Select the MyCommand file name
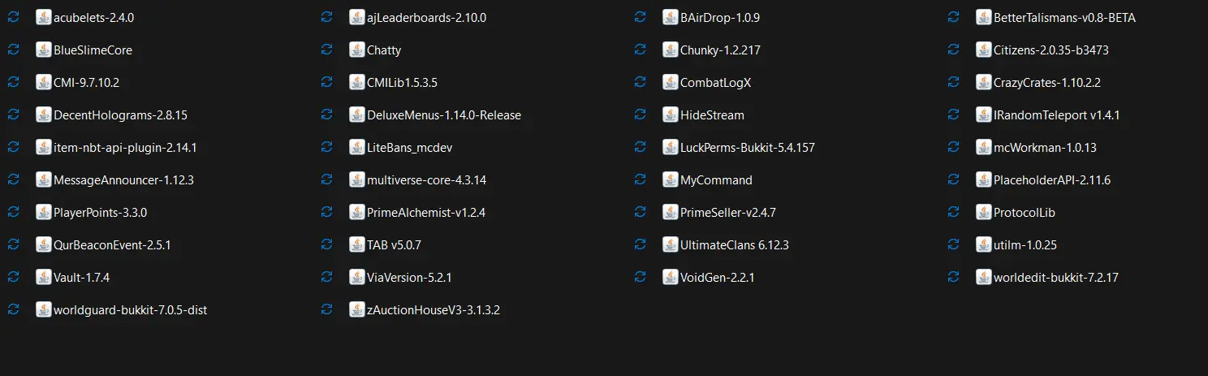 (716, 180)
